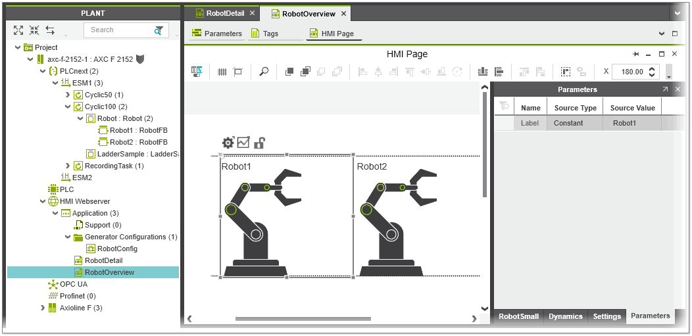692x336 pixels.
Task: Toggle the open padlock above Robot1
Action: point(260,143)
